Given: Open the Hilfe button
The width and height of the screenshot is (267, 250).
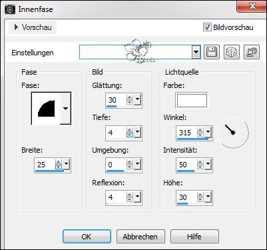Looking at the screenshot, I should click(194, 237).
